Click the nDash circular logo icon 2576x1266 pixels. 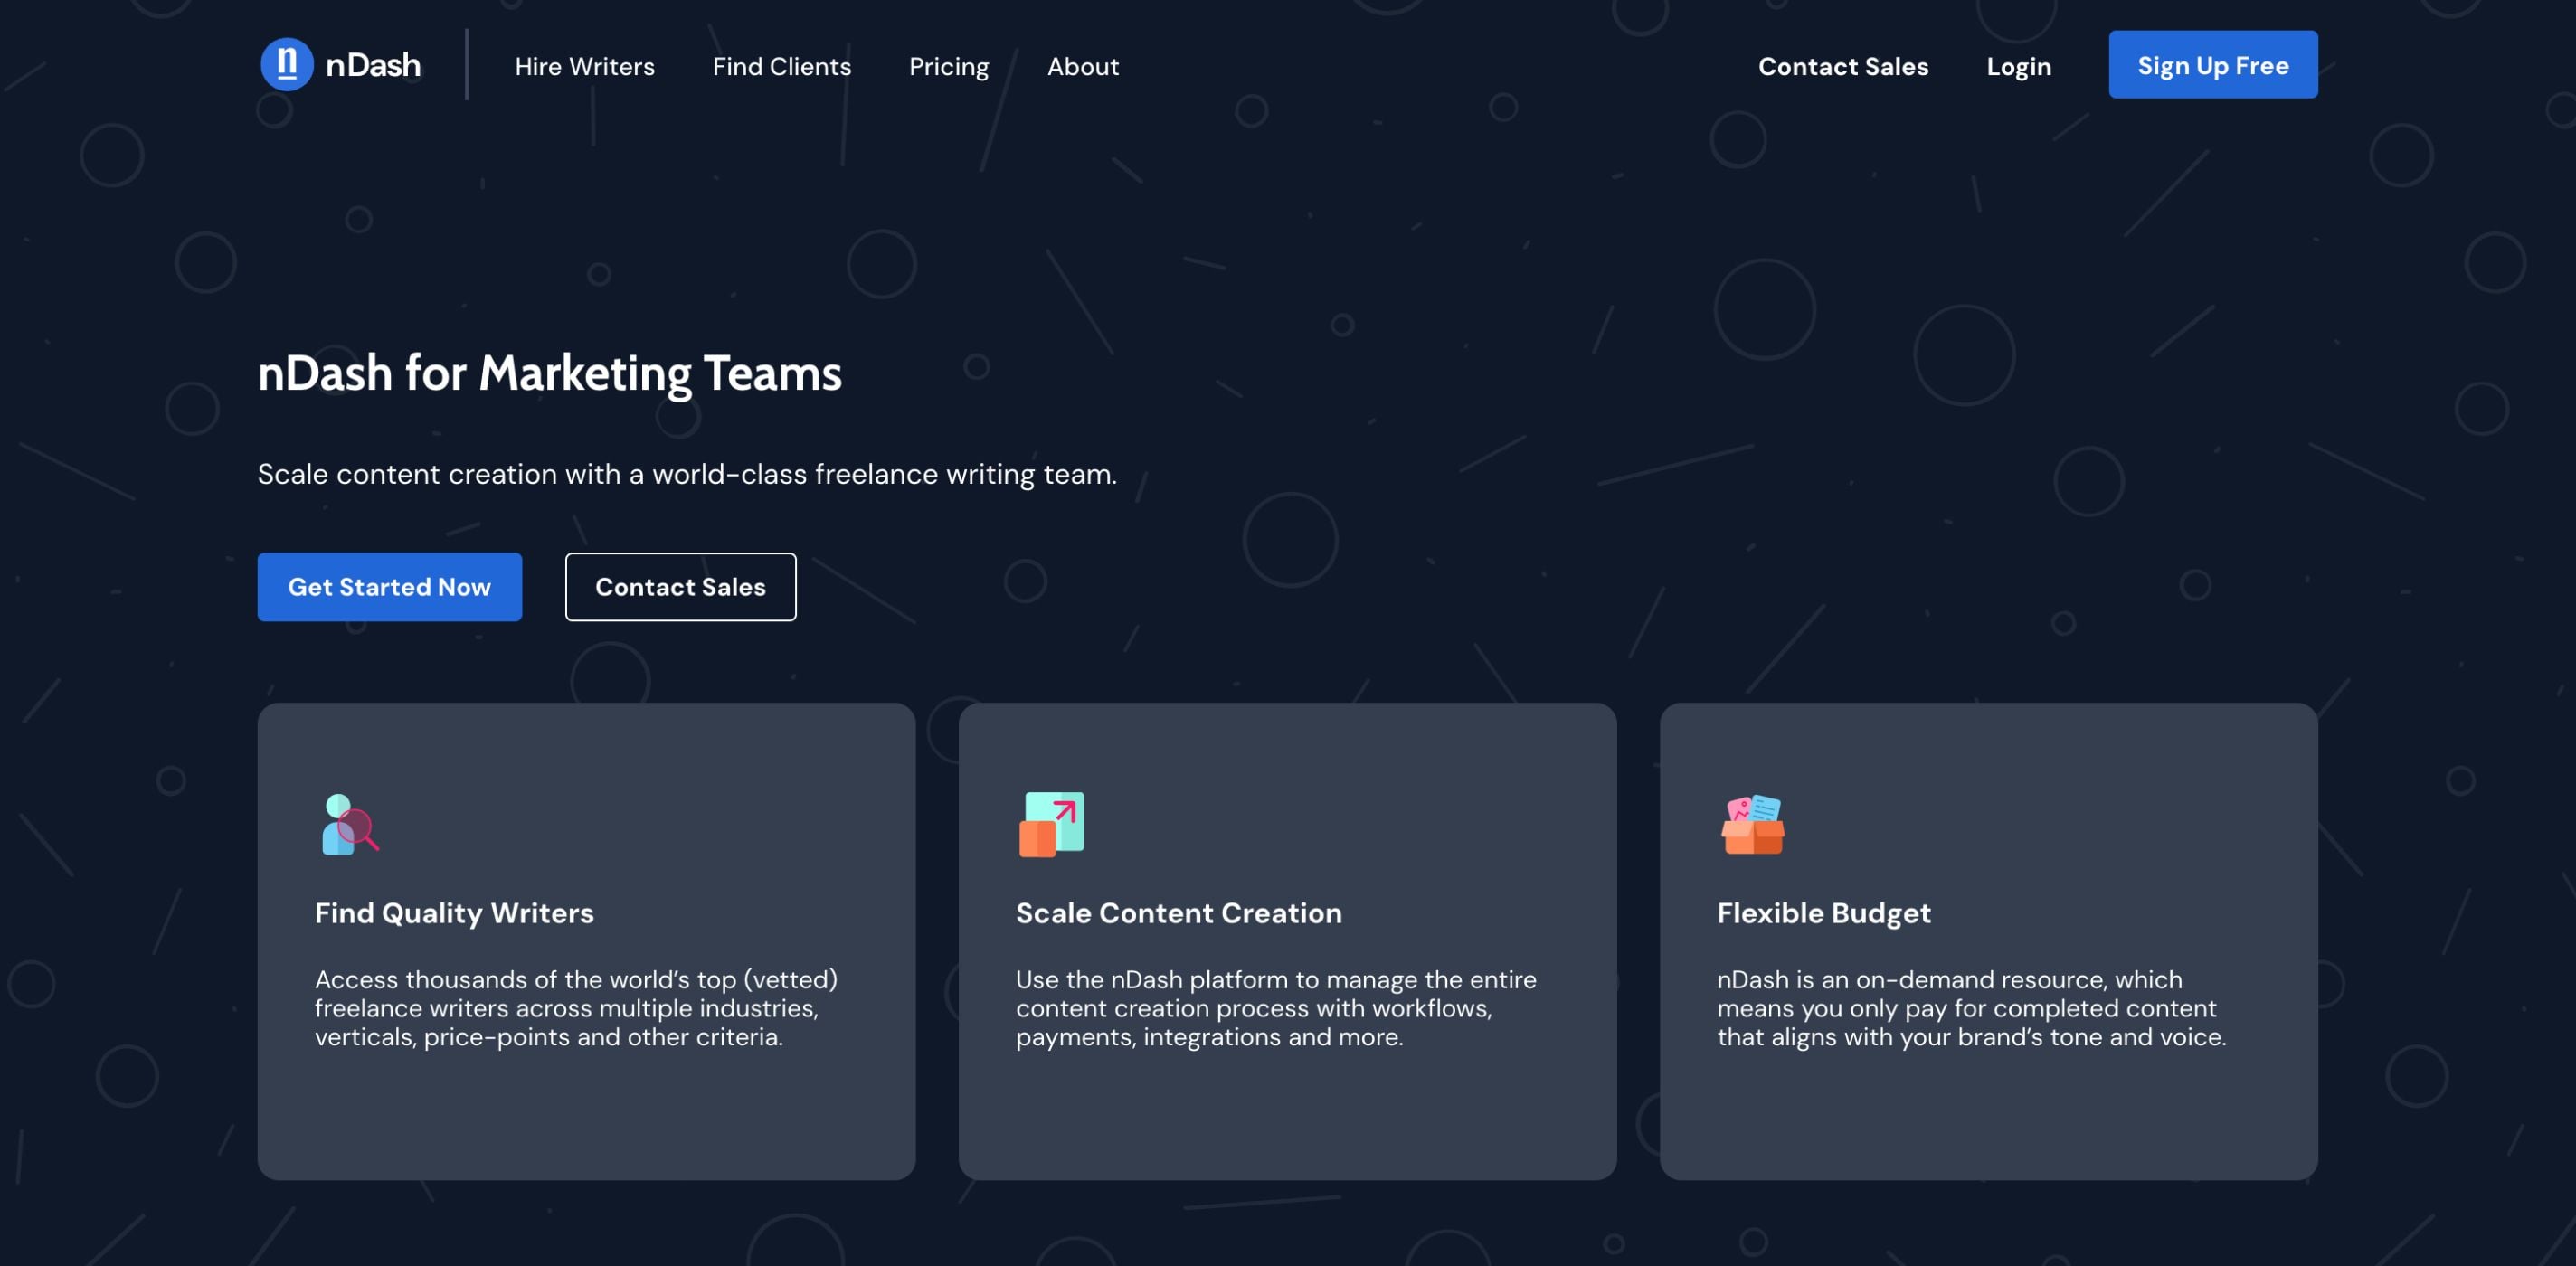click(x=287, y=65)
